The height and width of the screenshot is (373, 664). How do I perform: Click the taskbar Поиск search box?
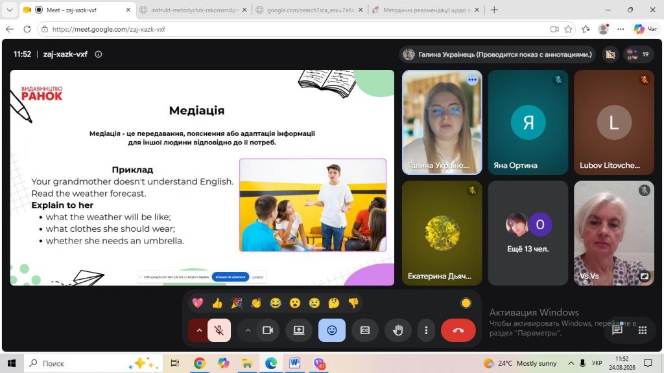click(x=93, y=363)
